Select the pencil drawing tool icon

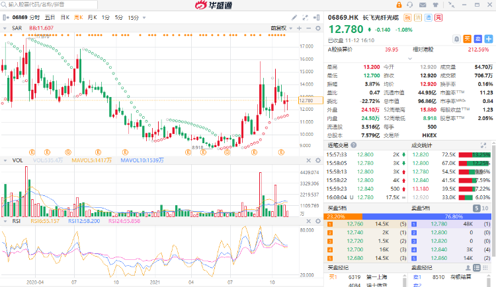click(x=294, y=18)
